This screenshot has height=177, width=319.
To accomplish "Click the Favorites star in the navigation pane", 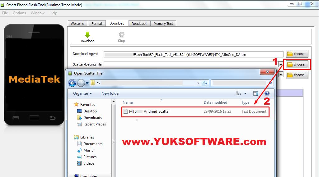I will click(x=76, y=104).
